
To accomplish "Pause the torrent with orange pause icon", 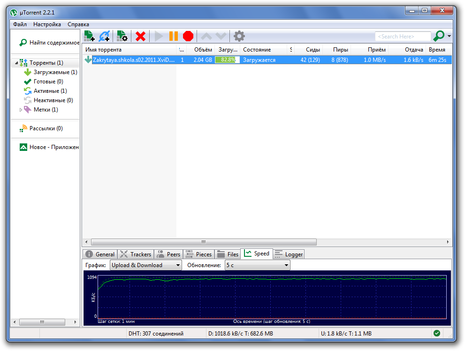I will [174, 36].
